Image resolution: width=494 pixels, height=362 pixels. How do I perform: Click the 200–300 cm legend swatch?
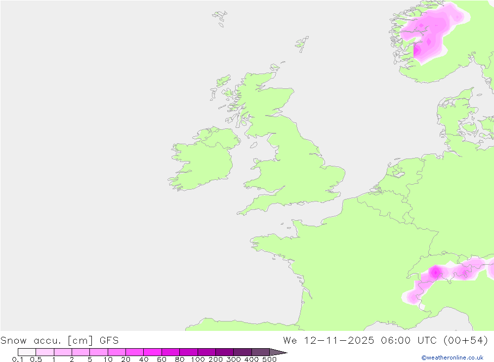(225, 352)
